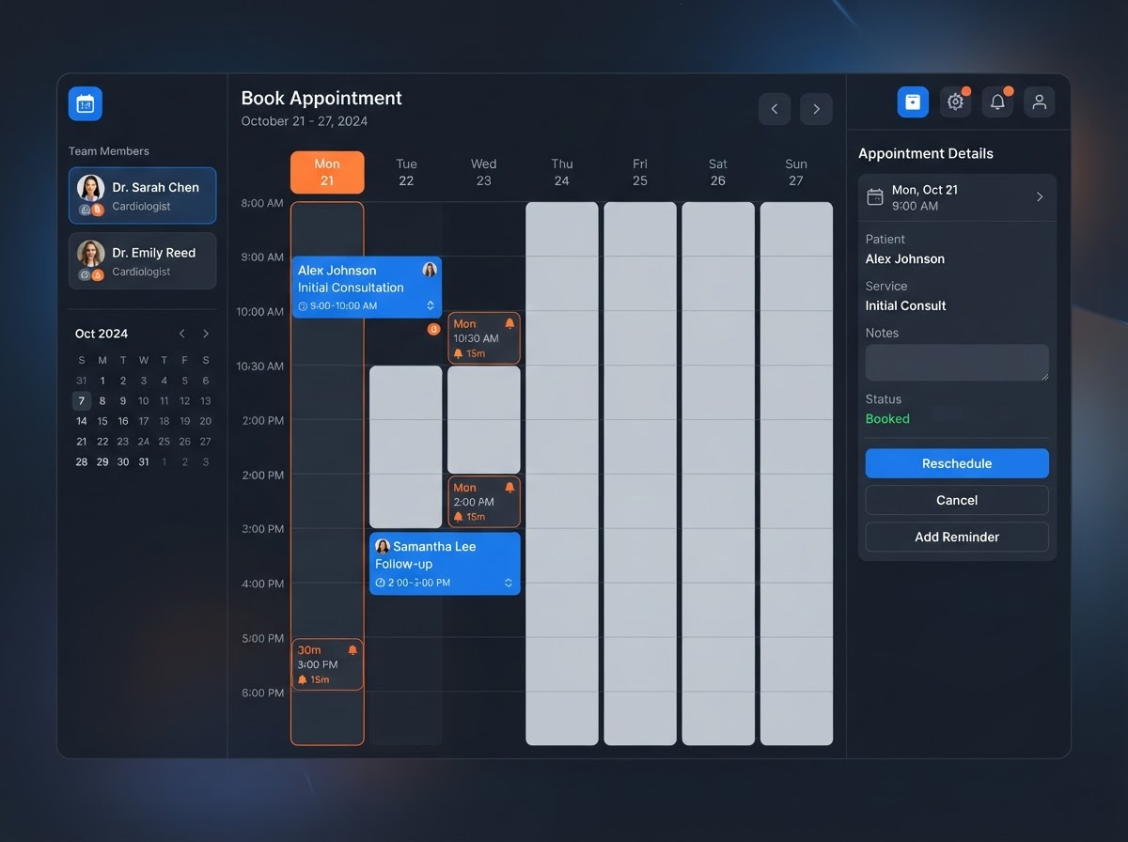Image resolution: width=1128 pixels, height=842 pixels.
Task: Click bell icon on 30m 3:00 PM reminder
Action: [353, 650]
